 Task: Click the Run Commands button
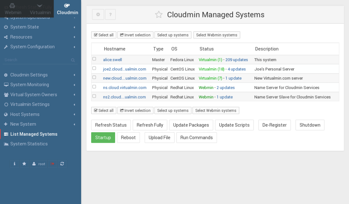point(196,138)
